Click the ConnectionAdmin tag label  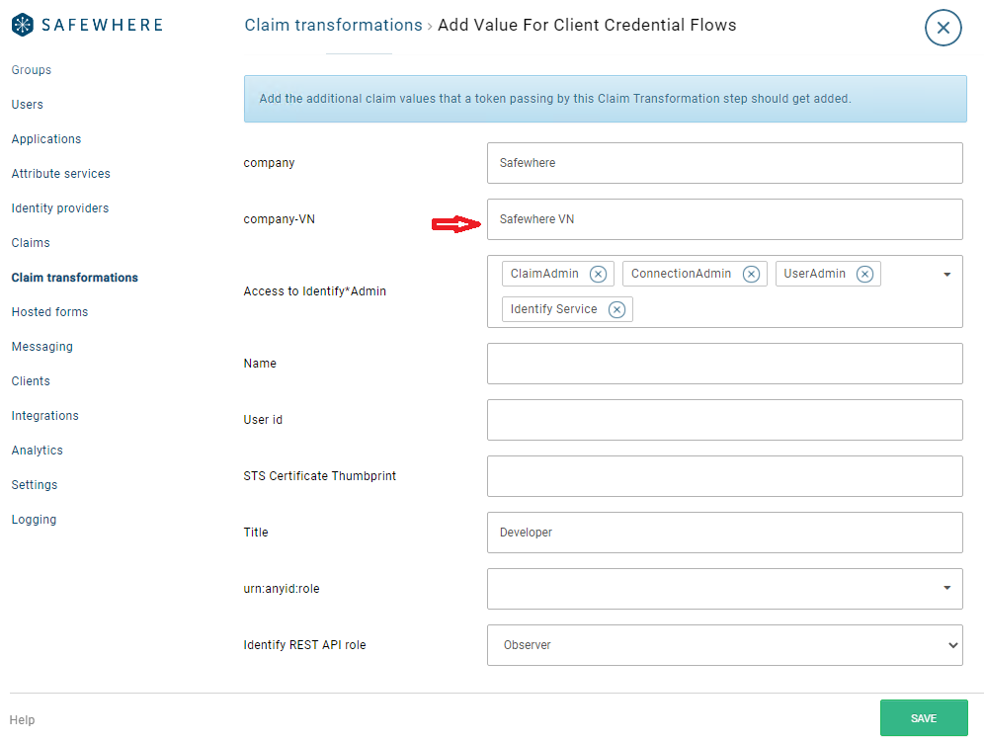[681, 274]
